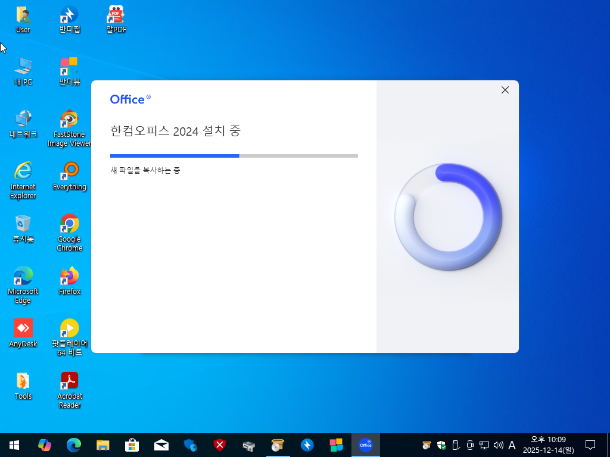Open the volume speaker tray icon

click(499, 445)
